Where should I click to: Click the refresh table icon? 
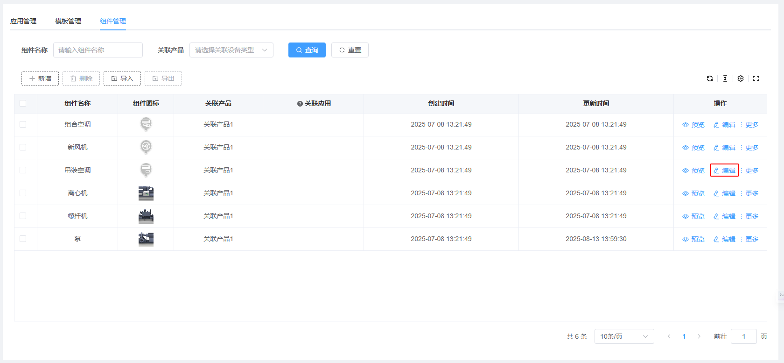(x=710, y=78)
